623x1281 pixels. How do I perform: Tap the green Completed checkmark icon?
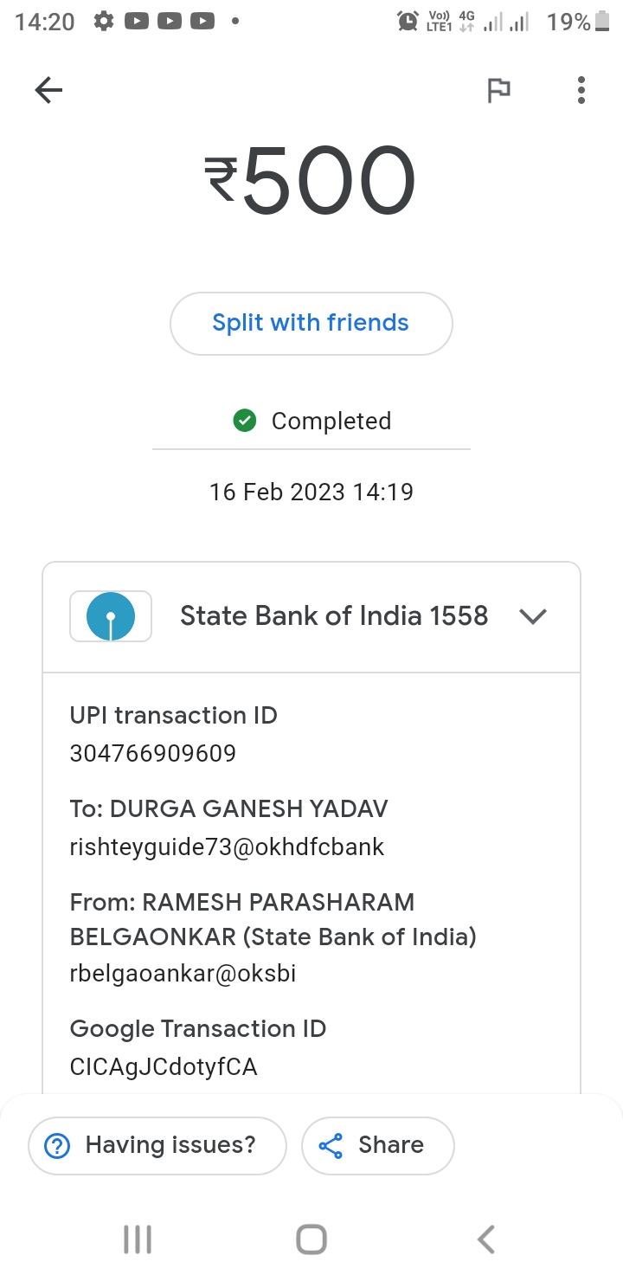pos(245,422)
